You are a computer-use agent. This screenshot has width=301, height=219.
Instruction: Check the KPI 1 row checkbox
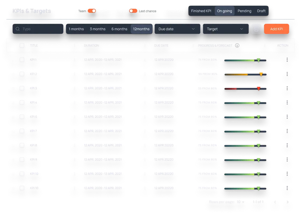(x=22, y=60)
